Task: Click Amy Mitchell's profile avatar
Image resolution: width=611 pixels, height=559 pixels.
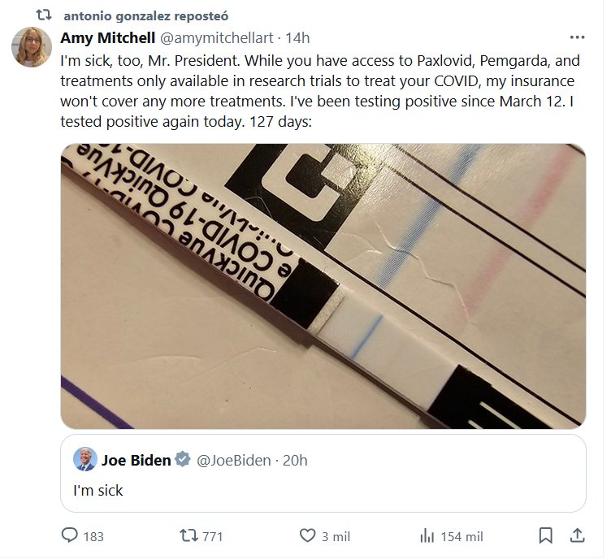Action: (32, 46)
